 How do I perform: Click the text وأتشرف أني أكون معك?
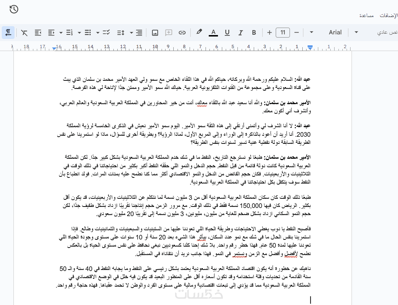287,111
